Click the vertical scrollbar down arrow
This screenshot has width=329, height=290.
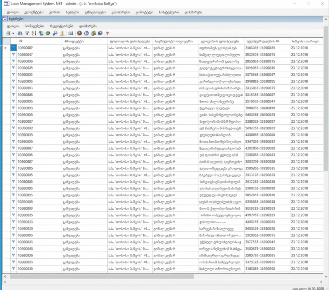pos(326,277)
